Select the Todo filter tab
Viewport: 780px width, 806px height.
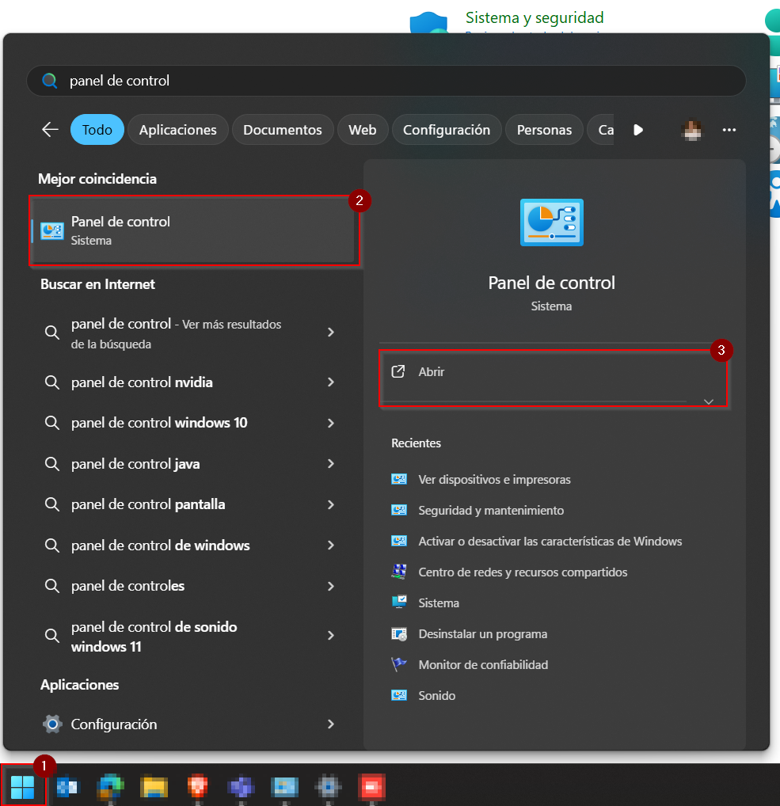(x=97, y=130)
